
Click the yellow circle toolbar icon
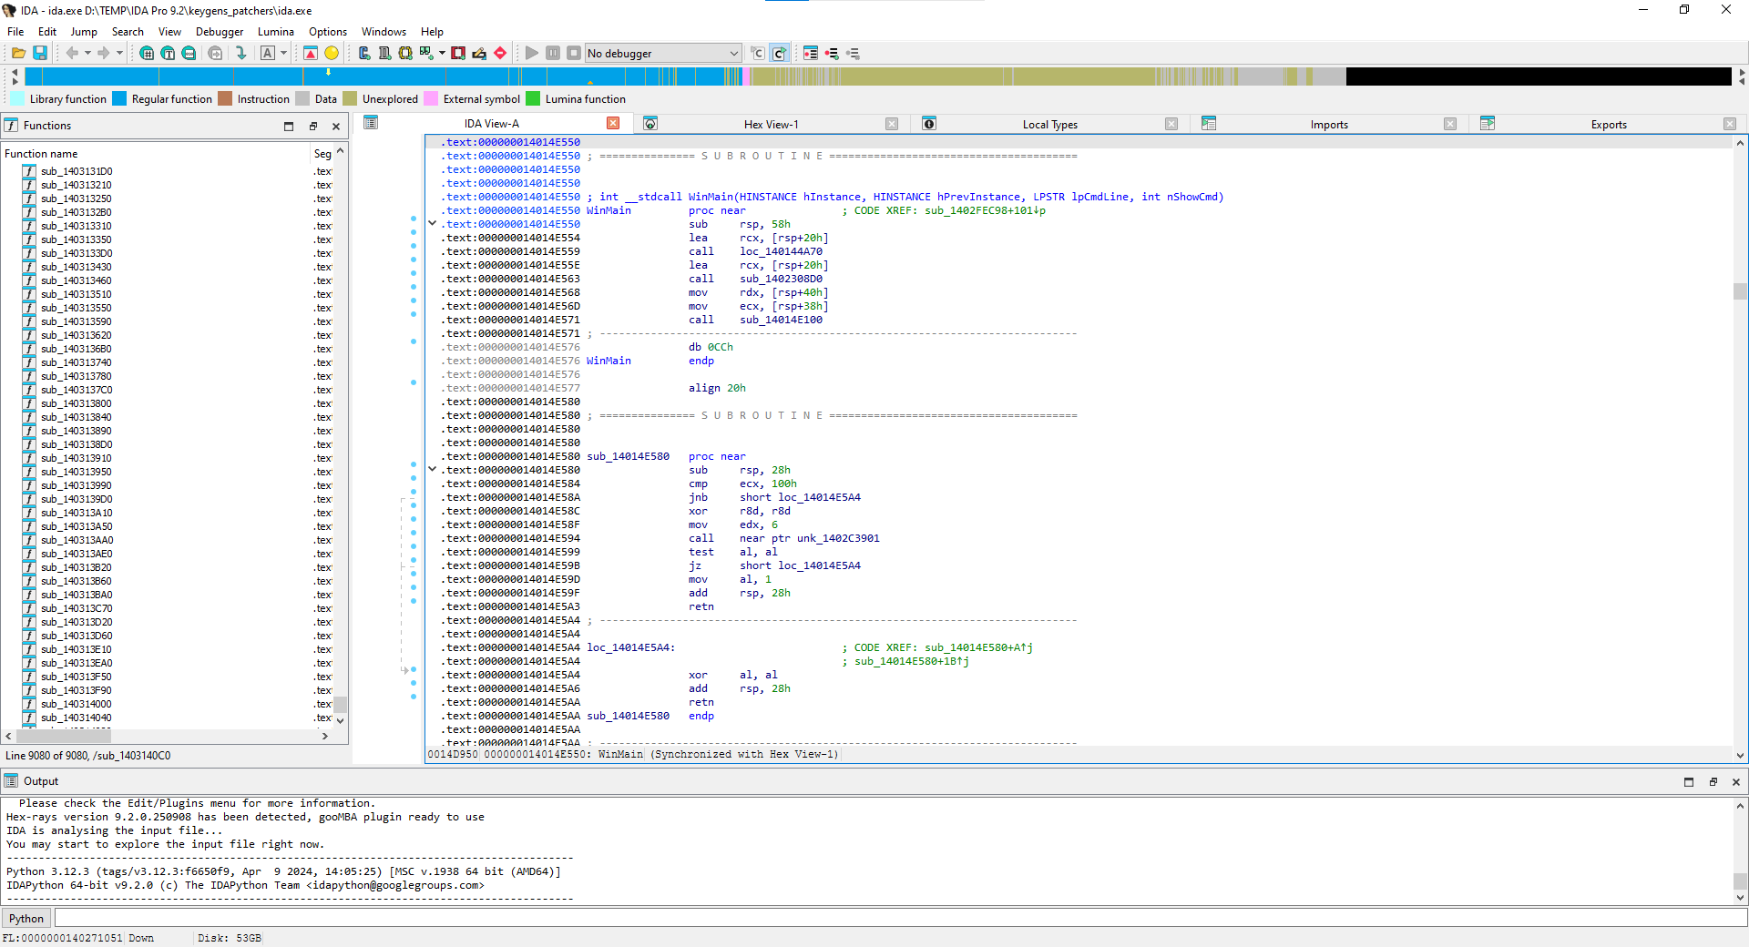[x=332, y=54]
